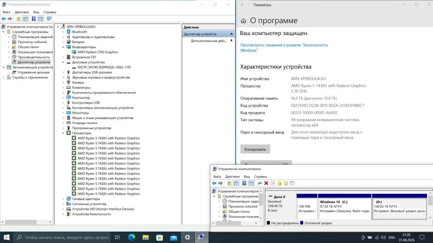This screenshot has width=433, height=243.
Task: Open Windows Start menu
Action: pos(6,237)
